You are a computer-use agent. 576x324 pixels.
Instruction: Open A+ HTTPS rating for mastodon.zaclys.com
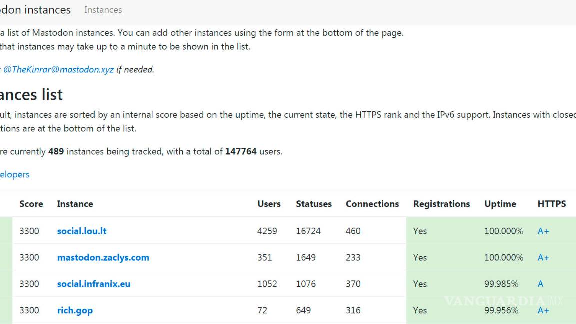click(x=543, y=258)
